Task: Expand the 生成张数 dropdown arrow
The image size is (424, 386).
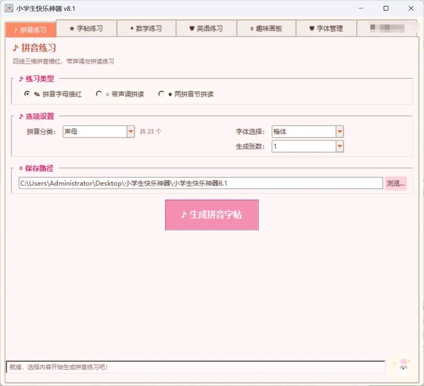Action: click(x=340, y=146)
